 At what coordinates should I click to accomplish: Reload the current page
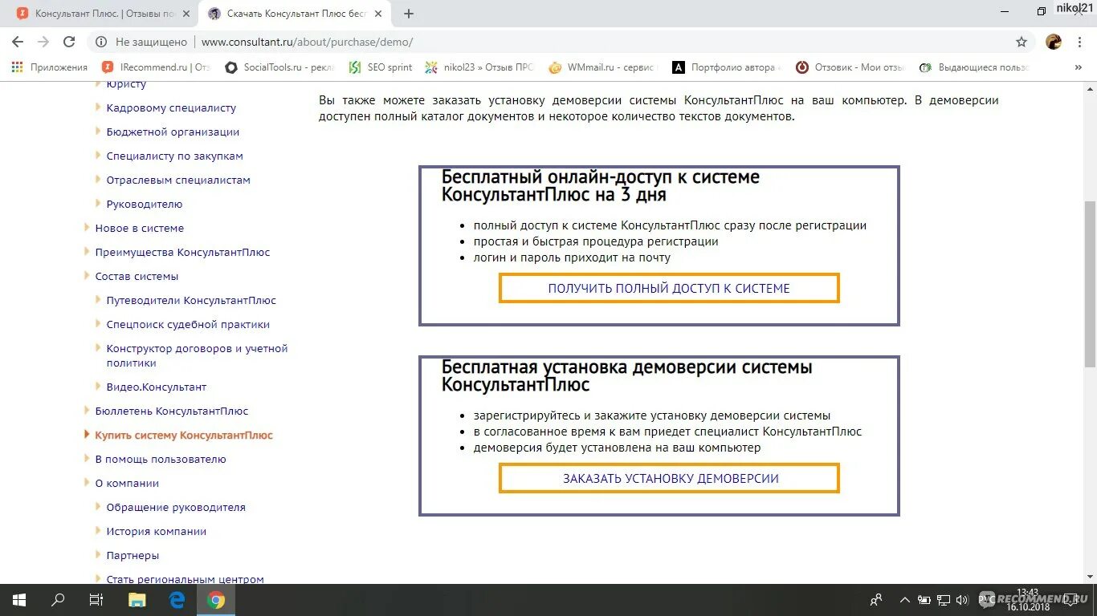69,42
